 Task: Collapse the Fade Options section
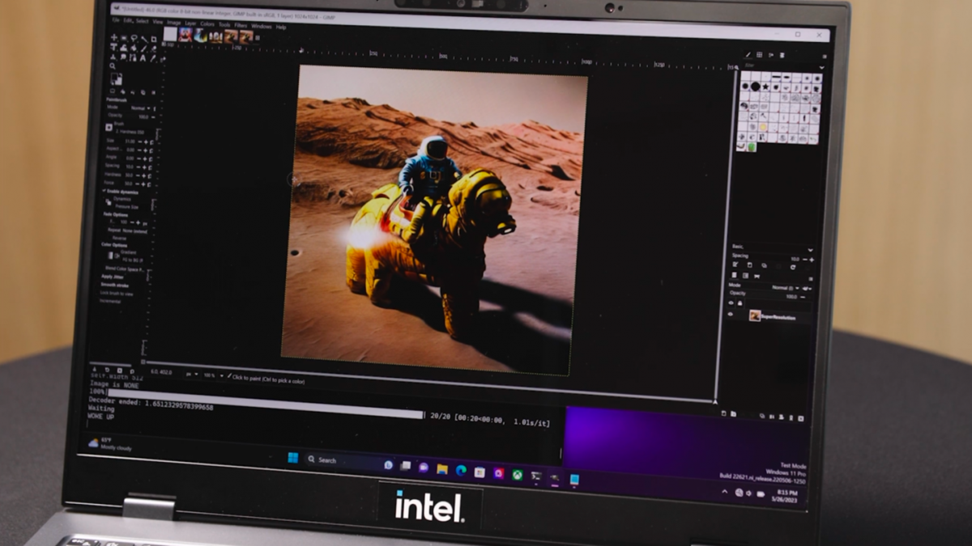[116, 214]
